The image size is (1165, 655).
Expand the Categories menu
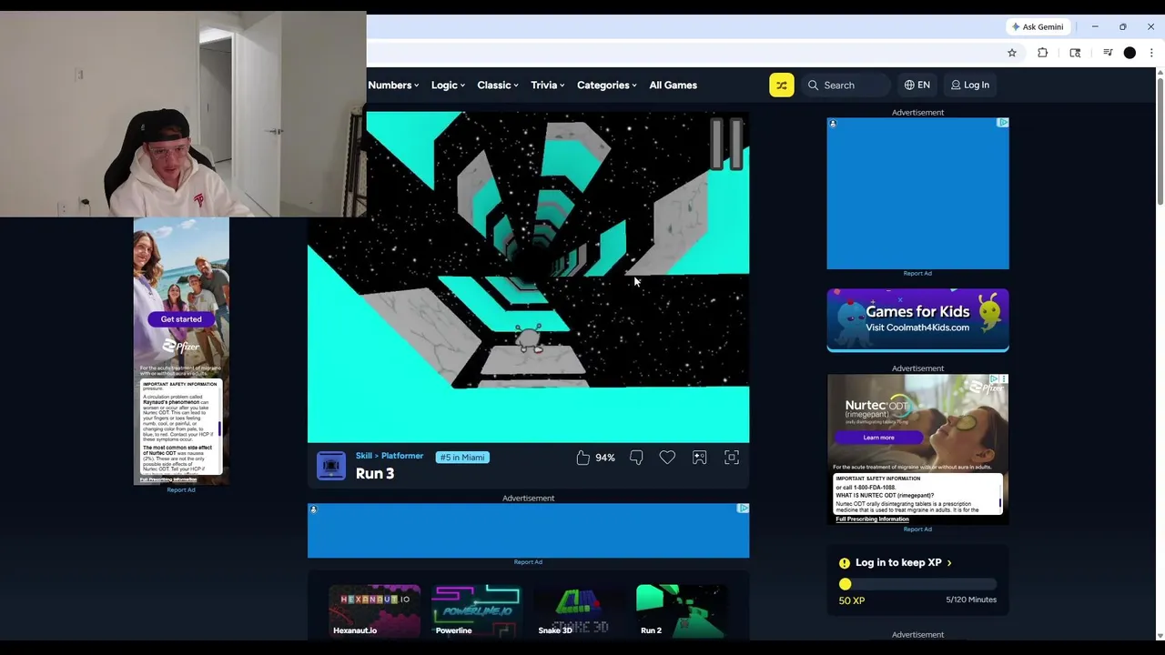(606, 85)
